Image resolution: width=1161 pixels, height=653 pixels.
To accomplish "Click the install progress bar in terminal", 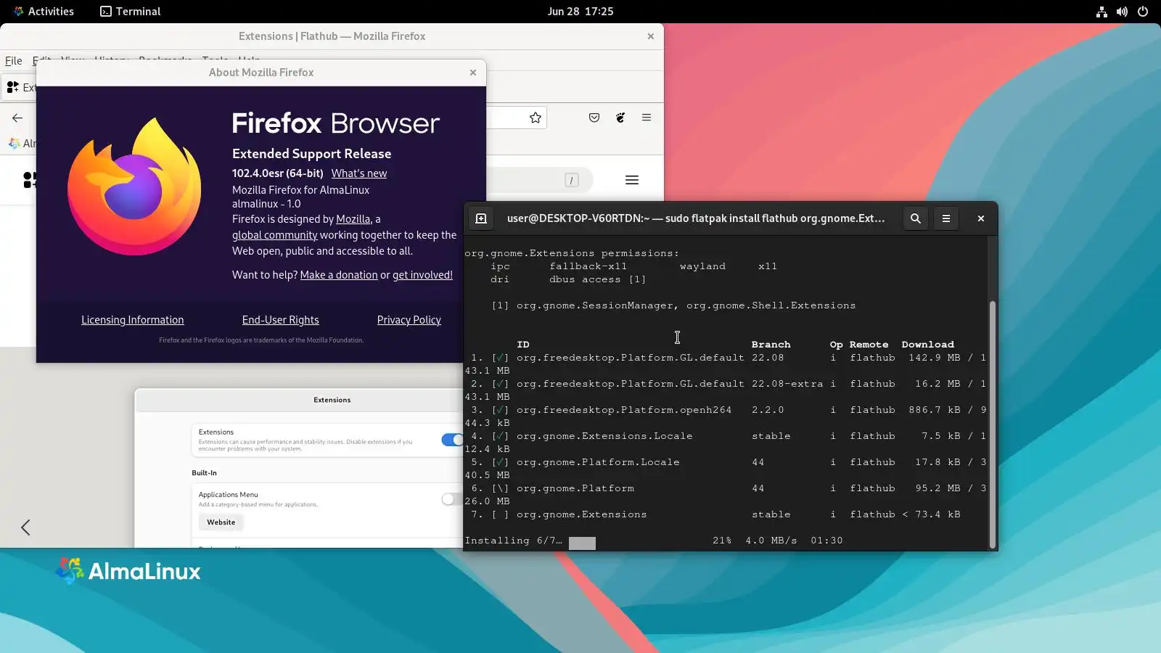I will pos(582,543).
